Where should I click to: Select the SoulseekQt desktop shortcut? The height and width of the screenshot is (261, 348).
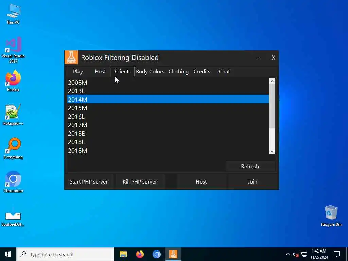tap(13, 216)
